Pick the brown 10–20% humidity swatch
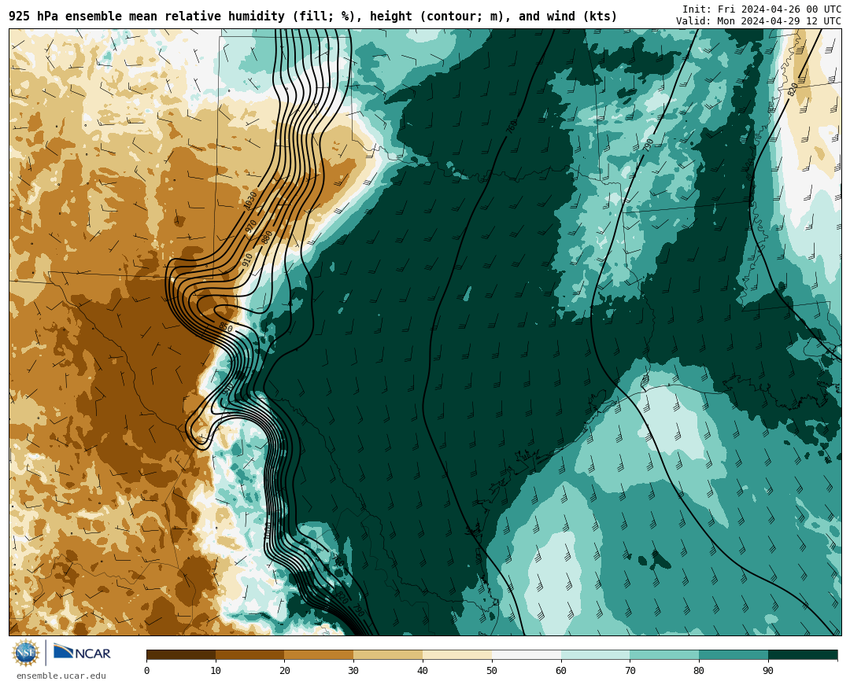The height and width of the screenshot is (685, 850). pos(250,654)
